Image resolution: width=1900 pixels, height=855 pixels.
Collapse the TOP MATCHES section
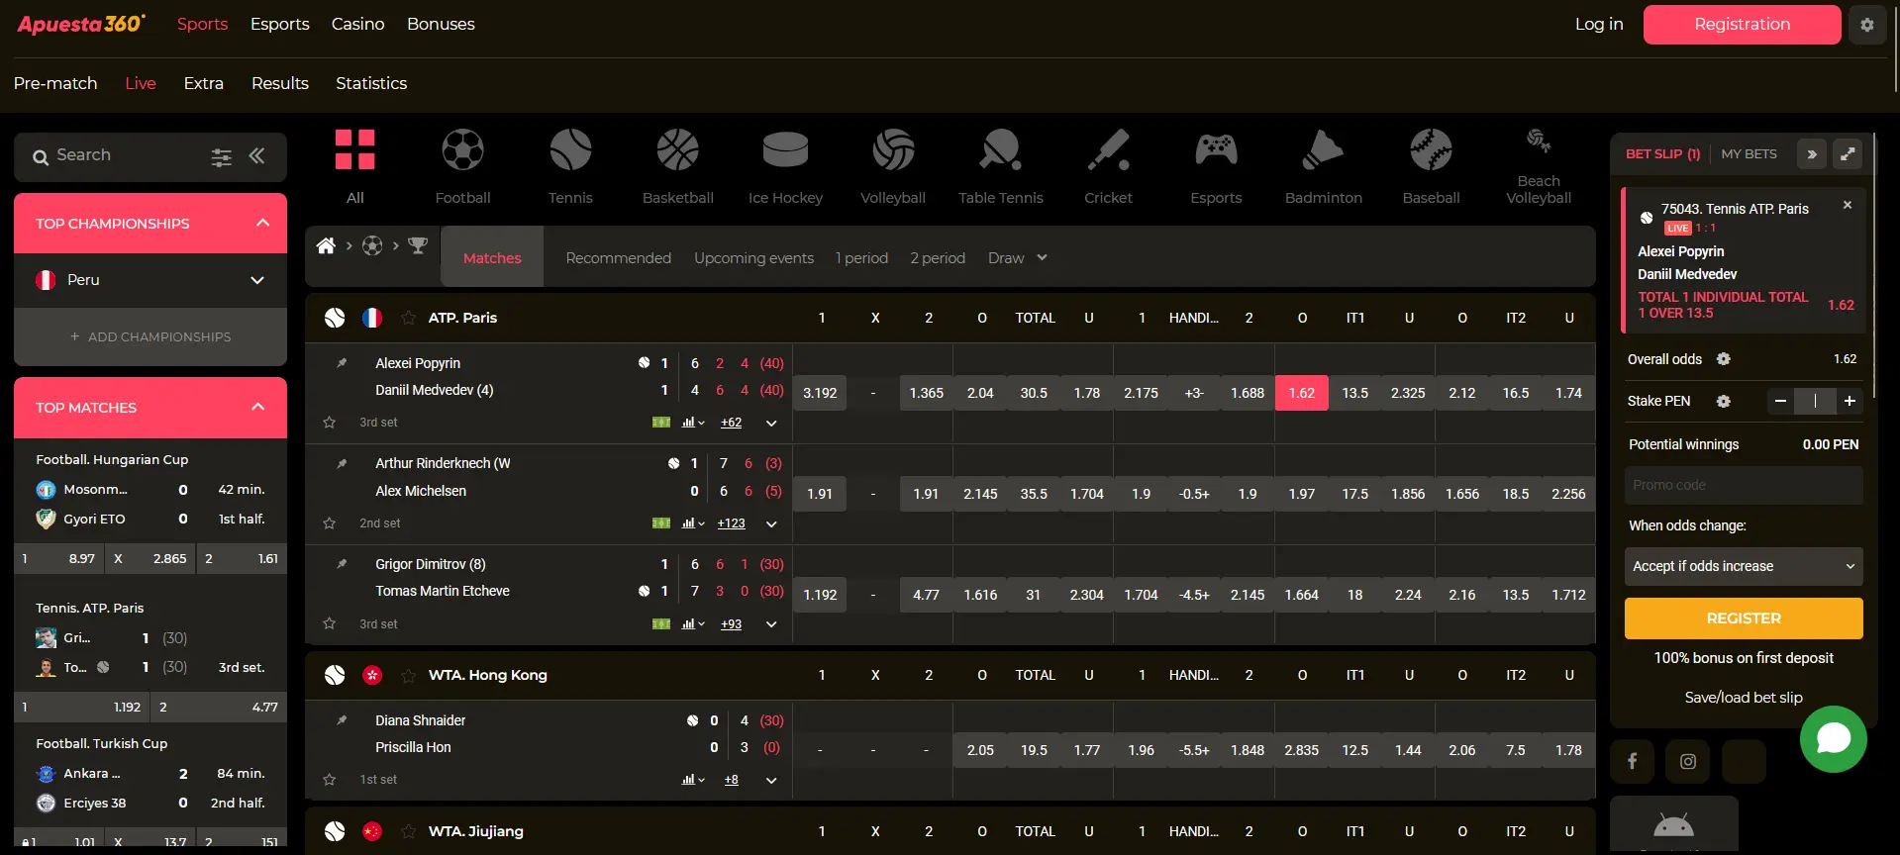click(258, 407)
